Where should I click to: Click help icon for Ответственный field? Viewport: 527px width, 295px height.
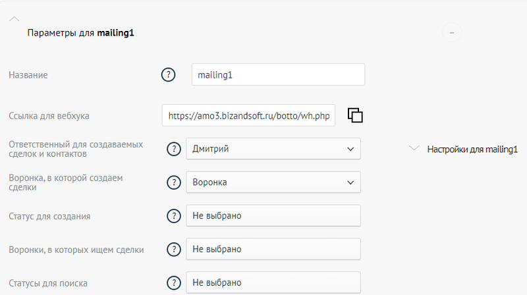coord(173,149)
